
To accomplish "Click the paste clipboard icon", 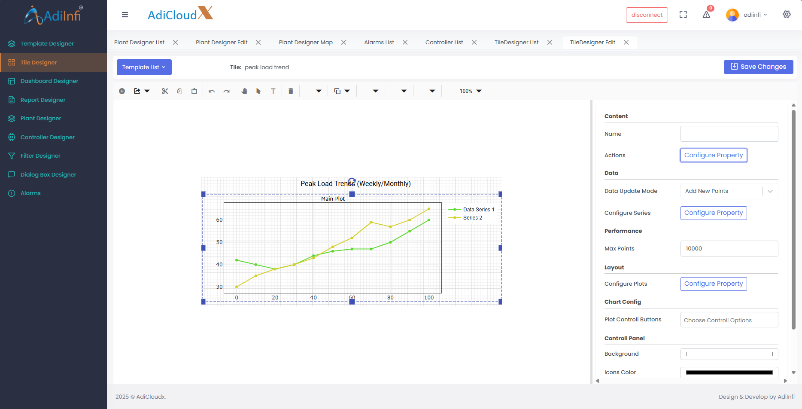I will click(194, 91).
